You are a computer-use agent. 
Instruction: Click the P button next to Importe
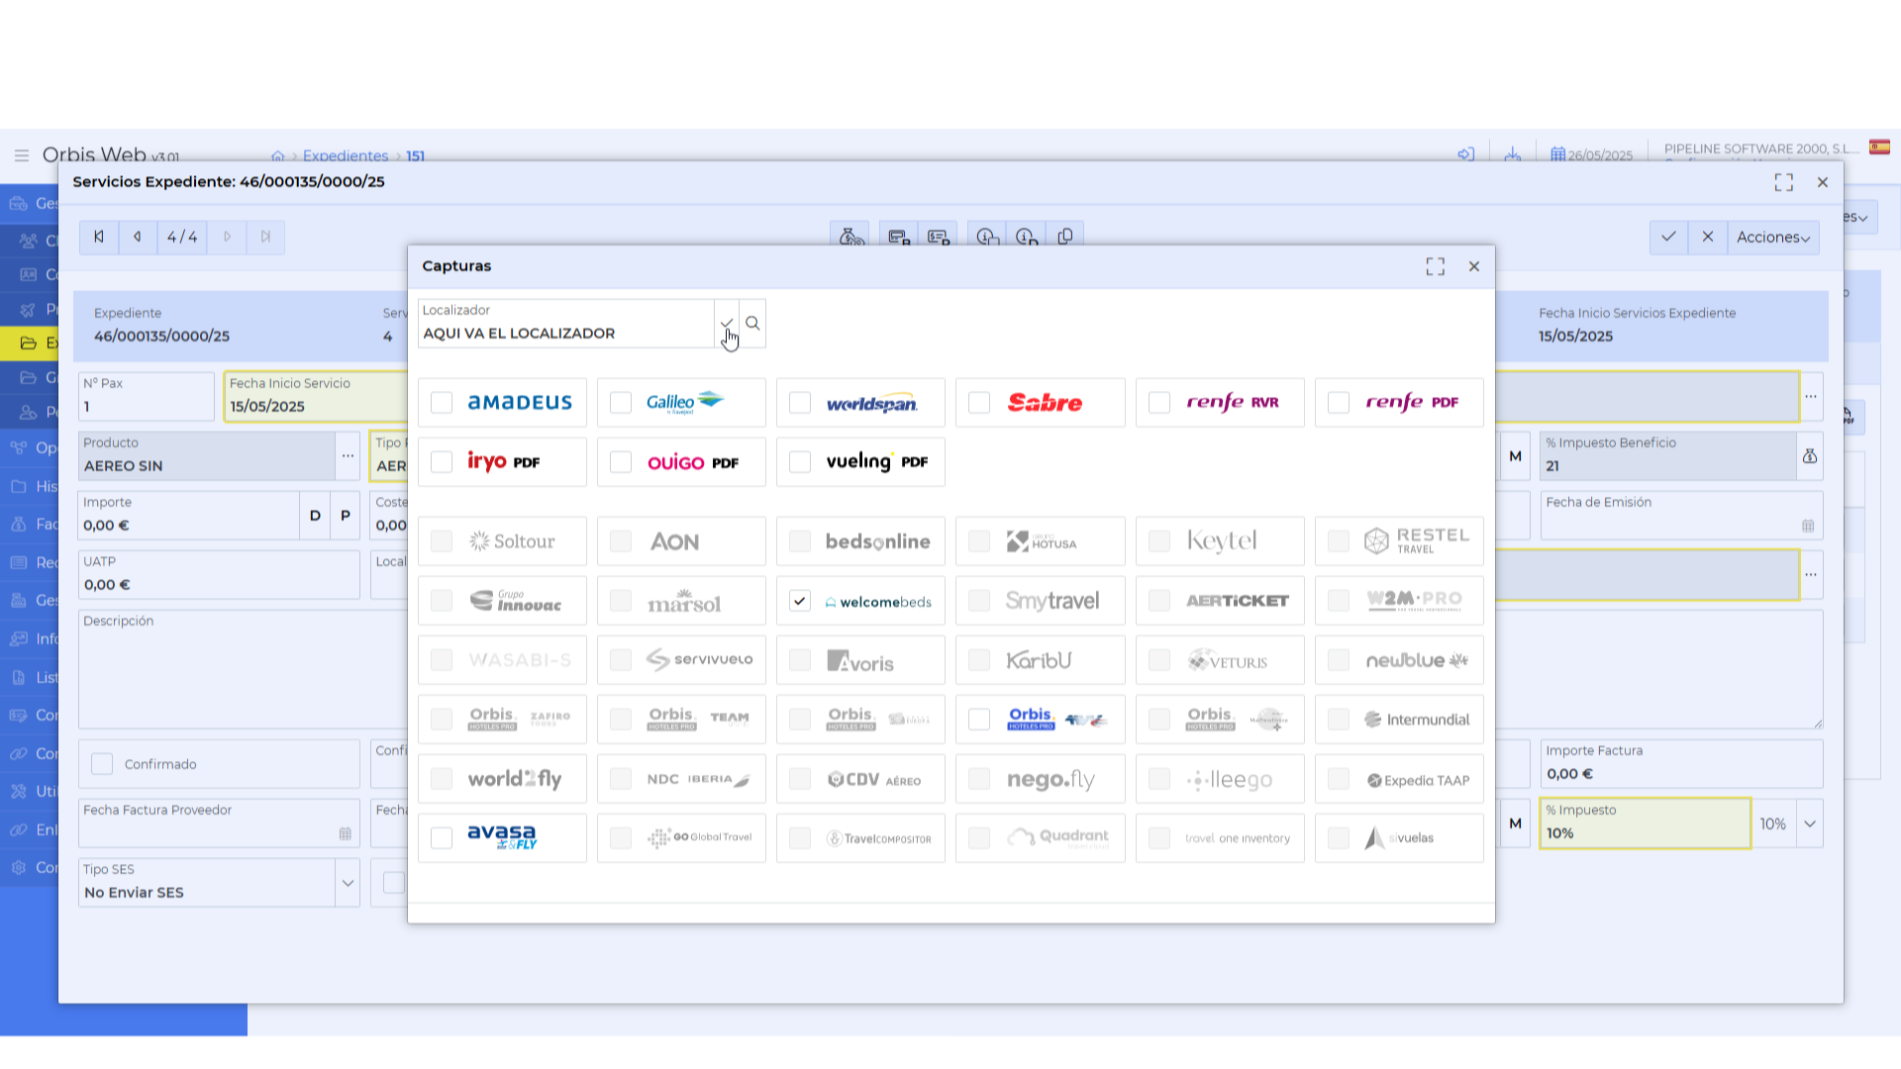tap(346, 516)
